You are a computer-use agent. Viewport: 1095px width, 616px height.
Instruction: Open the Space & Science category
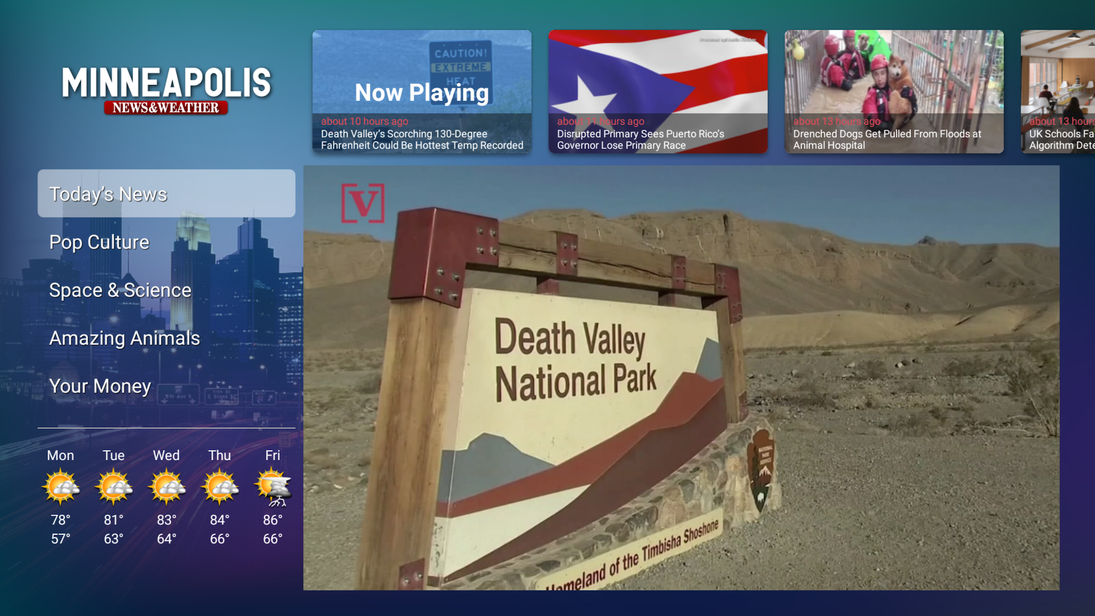tap(120, 290)
